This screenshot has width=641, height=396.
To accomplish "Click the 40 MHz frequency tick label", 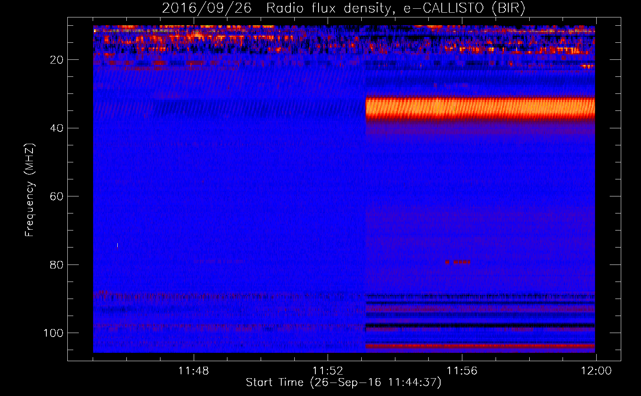I will [57, 128].
